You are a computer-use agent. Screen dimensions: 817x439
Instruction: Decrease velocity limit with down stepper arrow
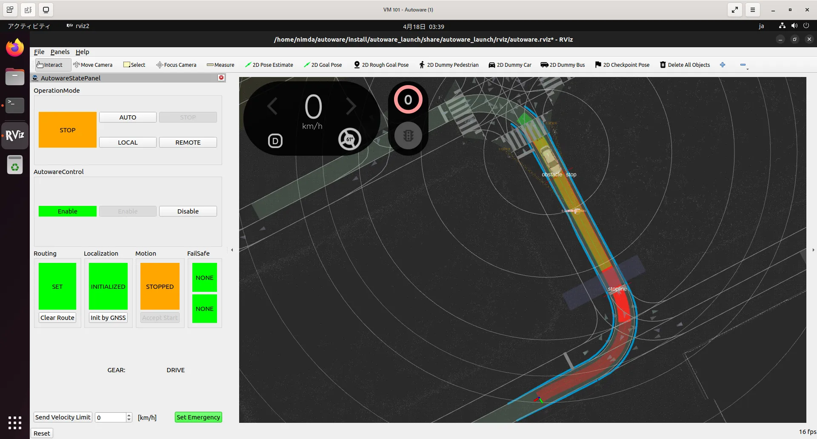pyautogui.click(x=129, y=420)
